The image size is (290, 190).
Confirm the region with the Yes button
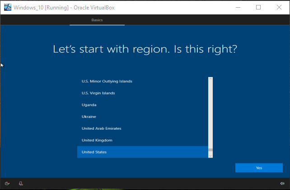[259, 168]
